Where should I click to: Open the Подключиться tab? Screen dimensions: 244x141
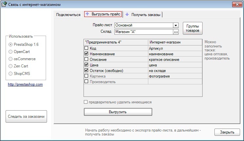tap(68, 14)
